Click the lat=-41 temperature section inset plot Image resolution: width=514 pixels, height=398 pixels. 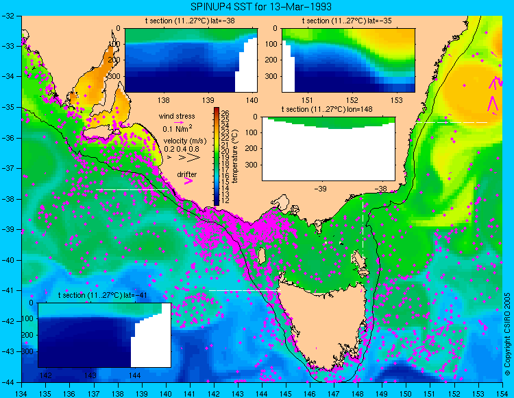point(105,335)
